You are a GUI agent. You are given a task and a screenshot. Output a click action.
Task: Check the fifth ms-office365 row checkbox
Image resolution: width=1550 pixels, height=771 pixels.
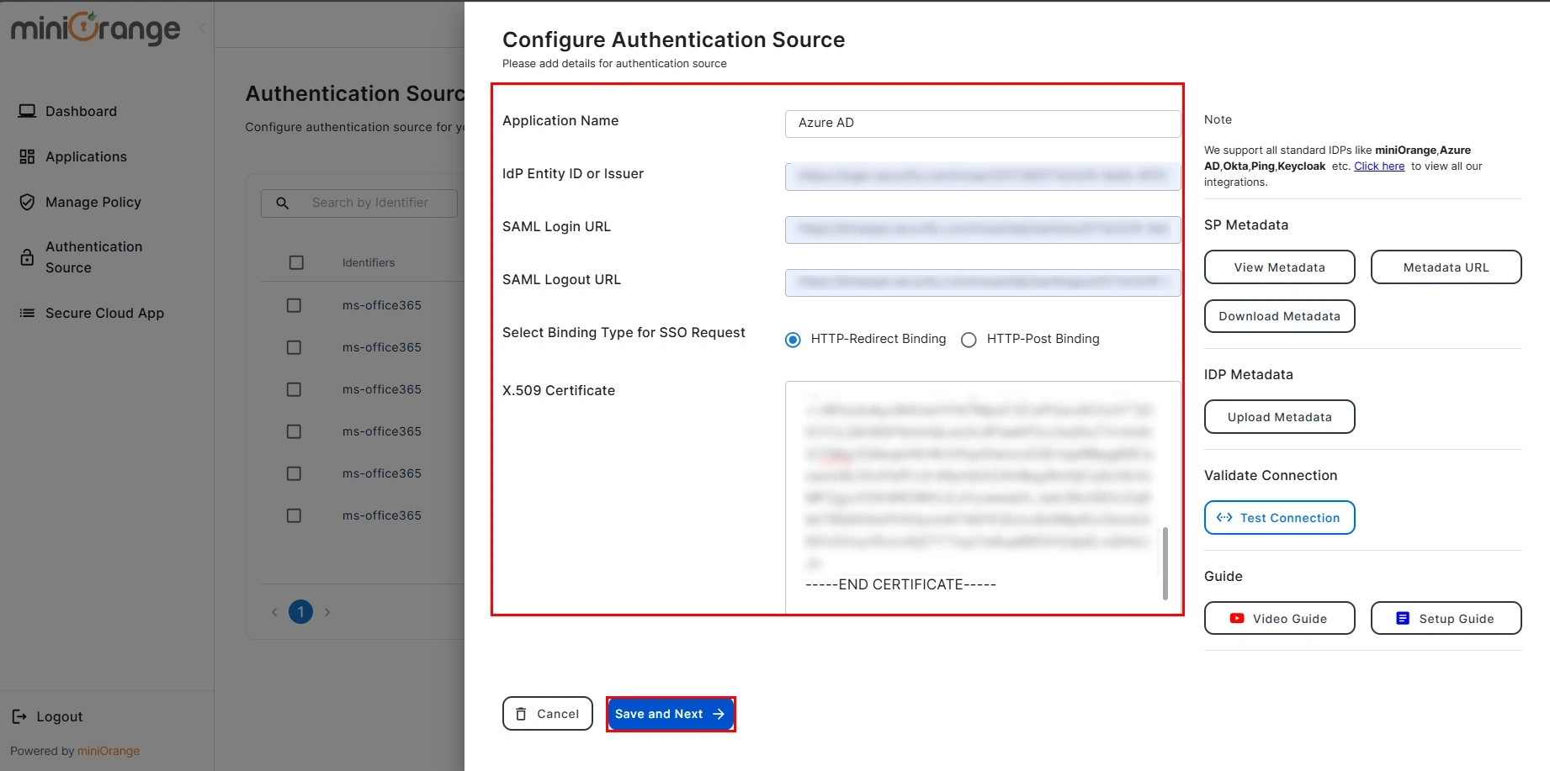[x=294, y=473]
